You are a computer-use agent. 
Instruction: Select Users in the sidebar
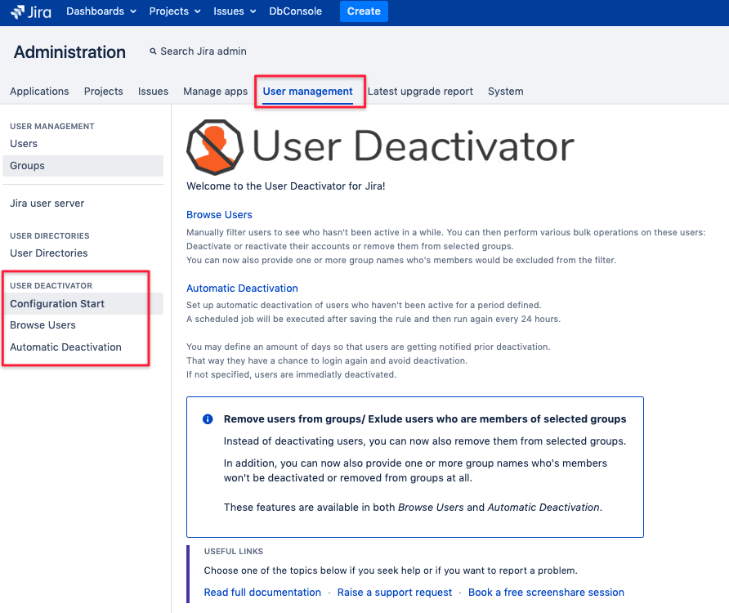24,144
